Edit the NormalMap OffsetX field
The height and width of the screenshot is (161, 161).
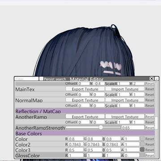(x=84, y=106)
